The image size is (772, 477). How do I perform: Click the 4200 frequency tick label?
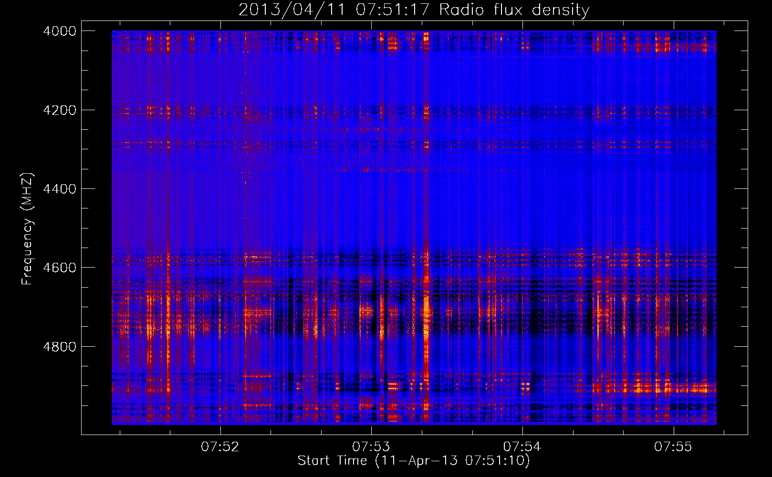click(60, 110)
